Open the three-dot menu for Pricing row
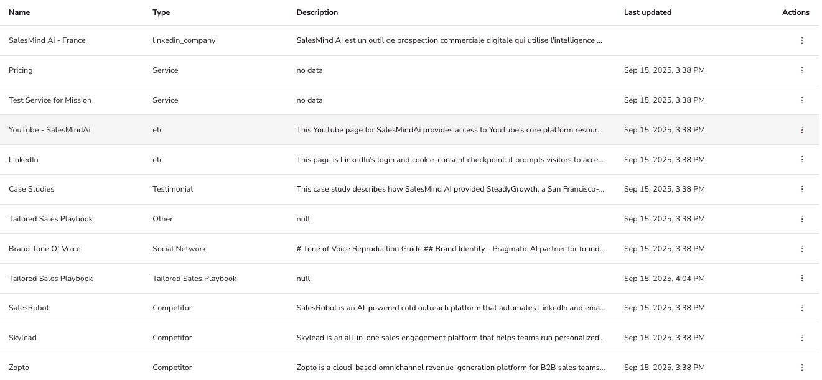The width and height of the screenshot is (822, 380). click(x=801, y=70)
